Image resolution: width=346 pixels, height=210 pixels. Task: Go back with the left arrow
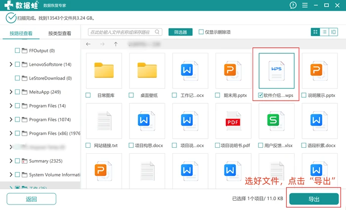click(x=88, y=44)
